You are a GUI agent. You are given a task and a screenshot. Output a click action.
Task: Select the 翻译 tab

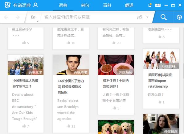[129, 5]
